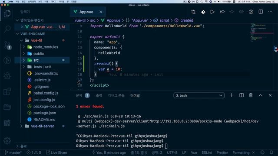Expand the node_modules folder
The width and height of the screenshot is (278, 156).
24,47
